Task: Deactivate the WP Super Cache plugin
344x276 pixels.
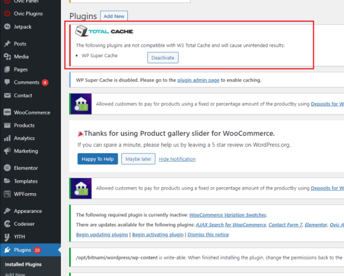Action: tap(163, 58)
